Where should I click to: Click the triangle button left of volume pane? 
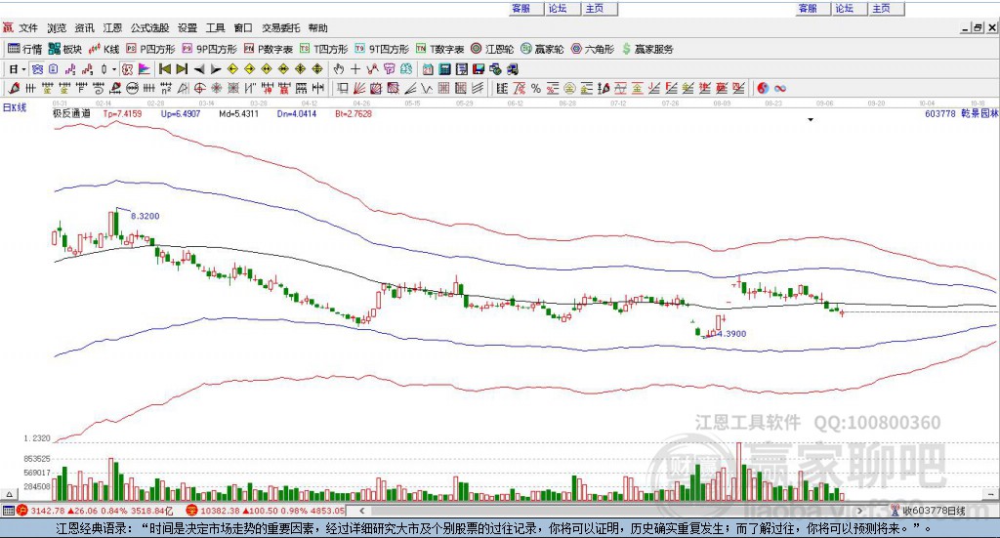(9, 495)
